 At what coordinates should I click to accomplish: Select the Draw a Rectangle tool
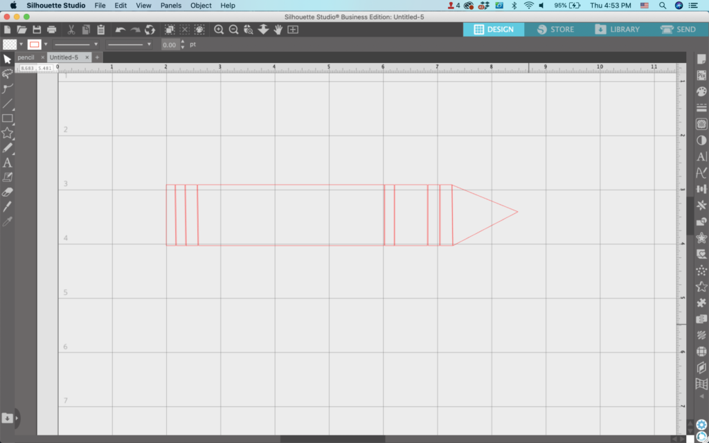(7, 118)
